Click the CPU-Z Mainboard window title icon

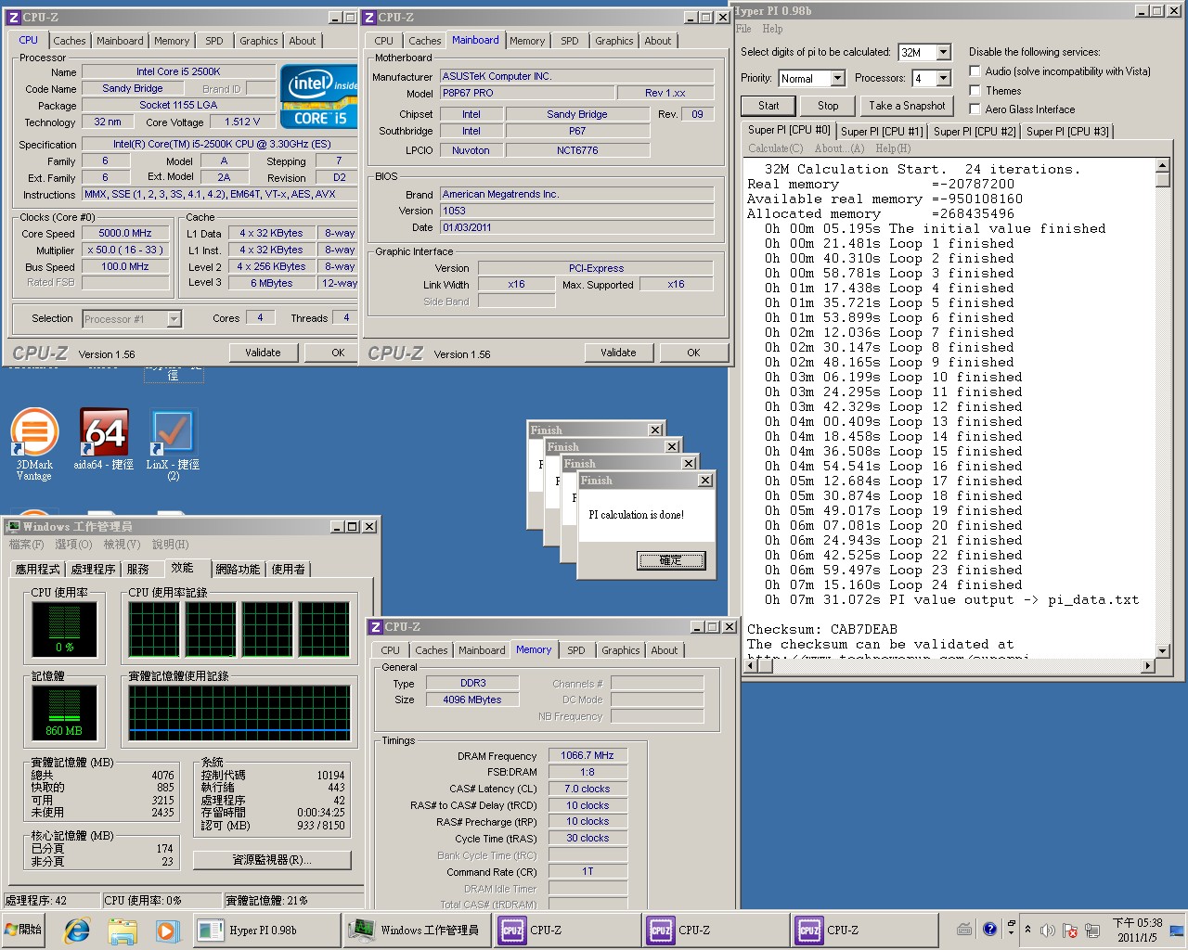click(x=369, y=18)
